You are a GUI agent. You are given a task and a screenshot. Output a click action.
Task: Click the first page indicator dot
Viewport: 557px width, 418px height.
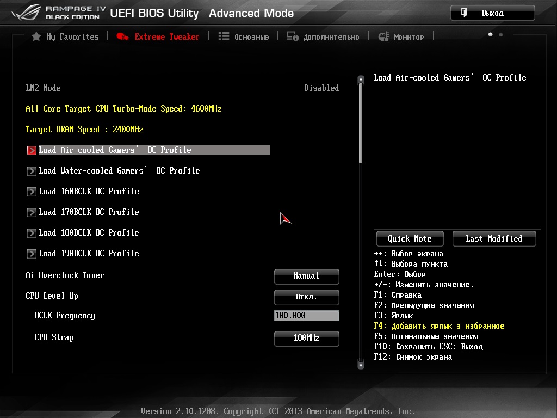pyautogui.click(x=491, y=34)
